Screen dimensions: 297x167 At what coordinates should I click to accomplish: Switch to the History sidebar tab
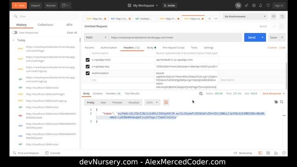tap(21, 25)
